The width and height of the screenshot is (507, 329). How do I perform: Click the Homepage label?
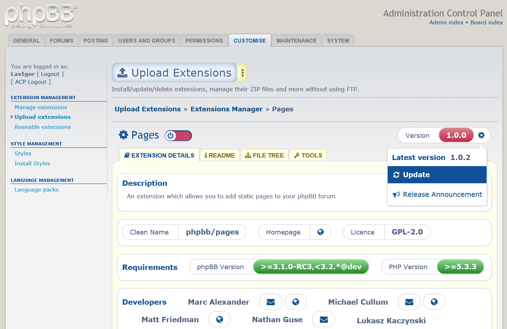(283, 232)
